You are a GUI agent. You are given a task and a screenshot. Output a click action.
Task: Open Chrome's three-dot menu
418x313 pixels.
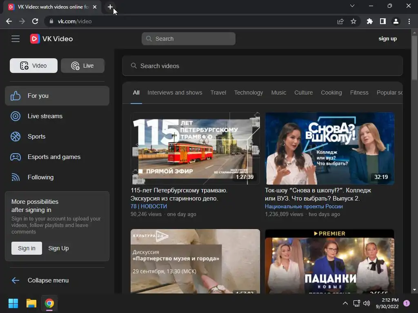click(409, 21)
